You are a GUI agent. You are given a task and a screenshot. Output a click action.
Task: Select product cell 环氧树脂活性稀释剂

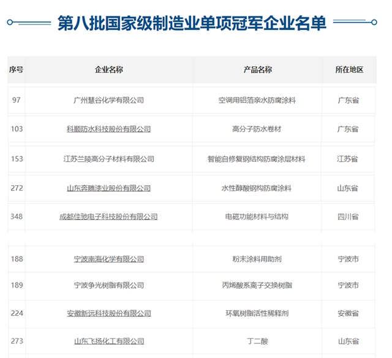[257, 313]
